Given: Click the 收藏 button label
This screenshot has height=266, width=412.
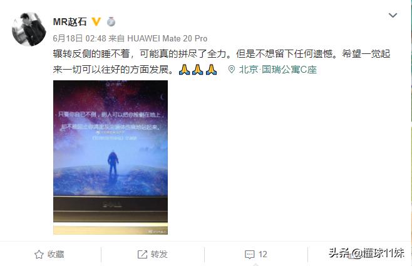Looking at the screenshot, I should 56,255.
